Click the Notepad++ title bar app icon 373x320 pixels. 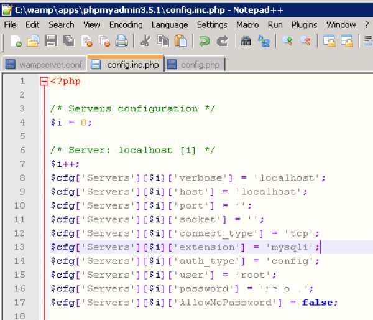pos(7,10)
